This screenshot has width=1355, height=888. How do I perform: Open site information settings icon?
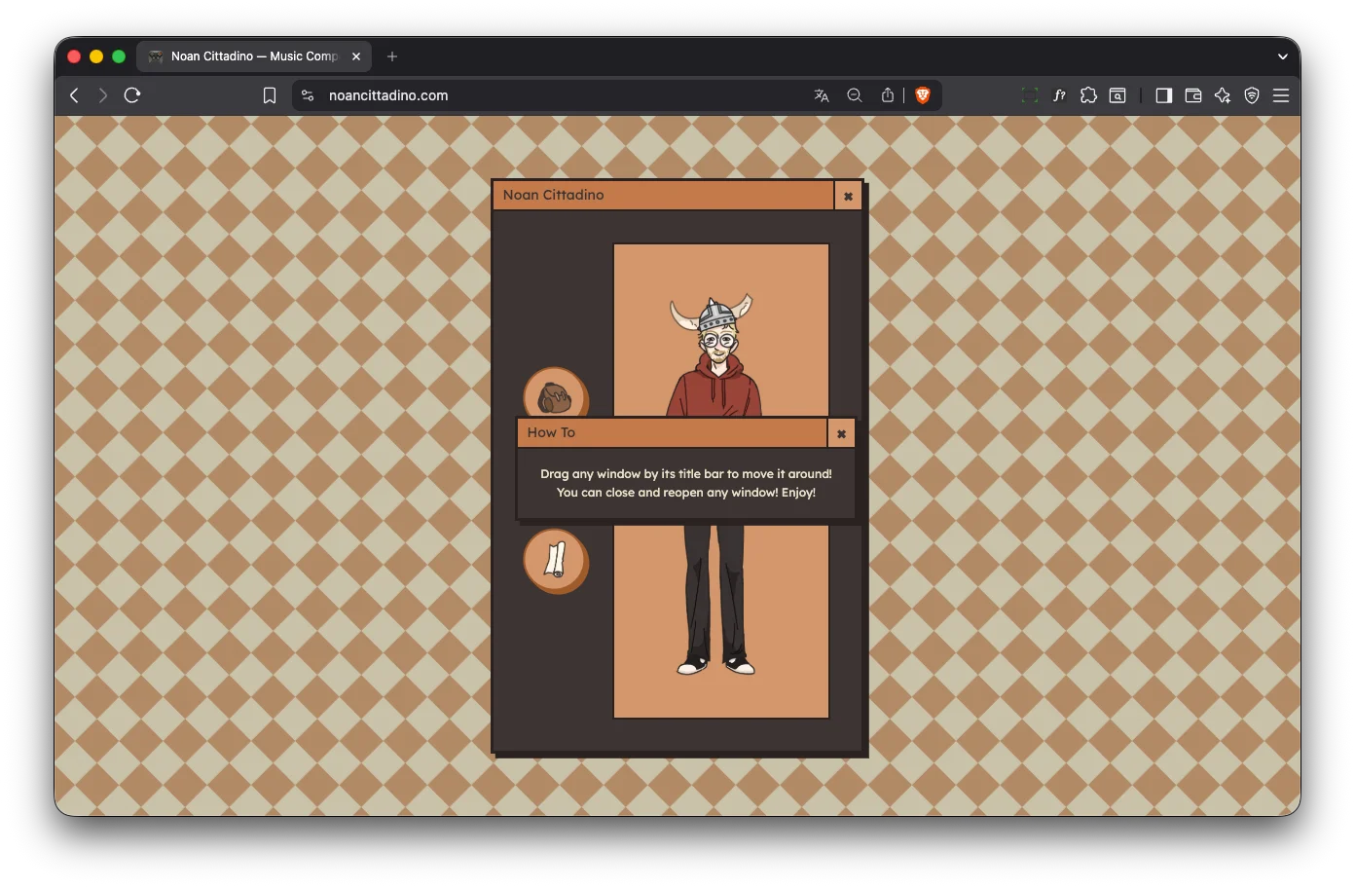click(x=308, y=95)
